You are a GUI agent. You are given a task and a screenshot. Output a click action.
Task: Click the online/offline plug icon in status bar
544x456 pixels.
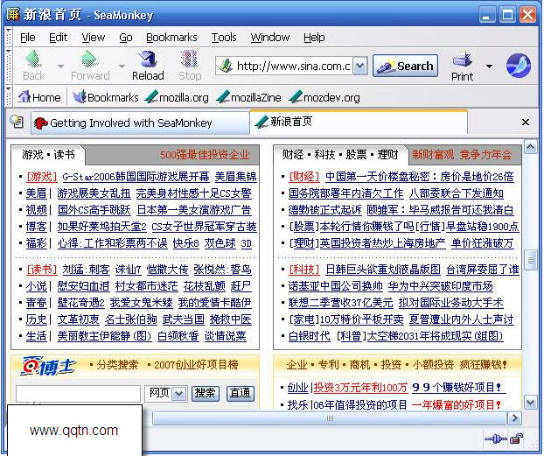496,439
